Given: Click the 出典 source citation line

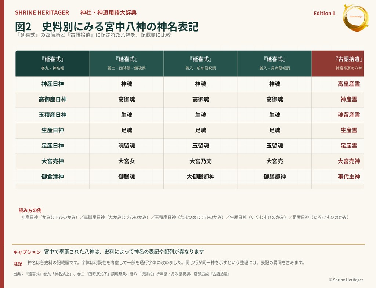Looking at the screenshot, I should pos(122,274).
